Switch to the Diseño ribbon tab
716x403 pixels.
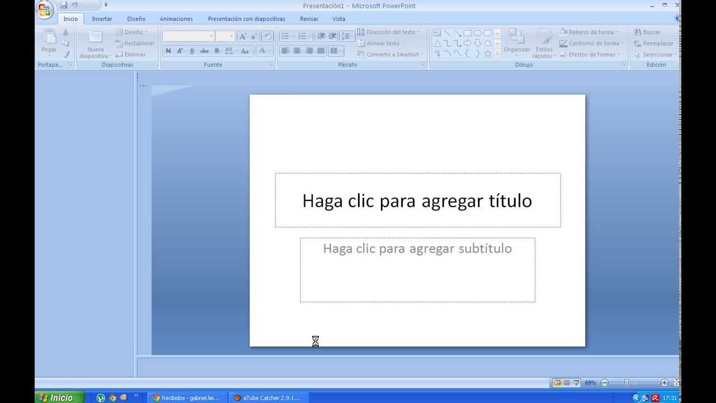136,19
